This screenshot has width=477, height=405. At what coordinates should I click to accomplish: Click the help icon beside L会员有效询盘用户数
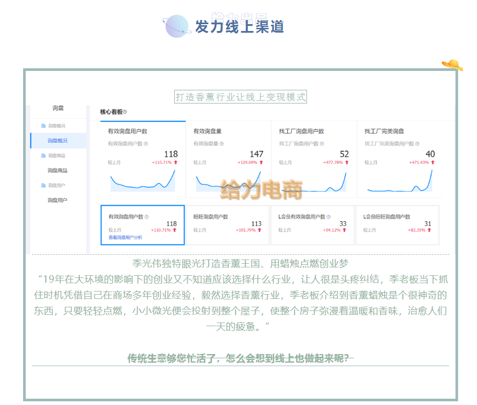point(328,216)
